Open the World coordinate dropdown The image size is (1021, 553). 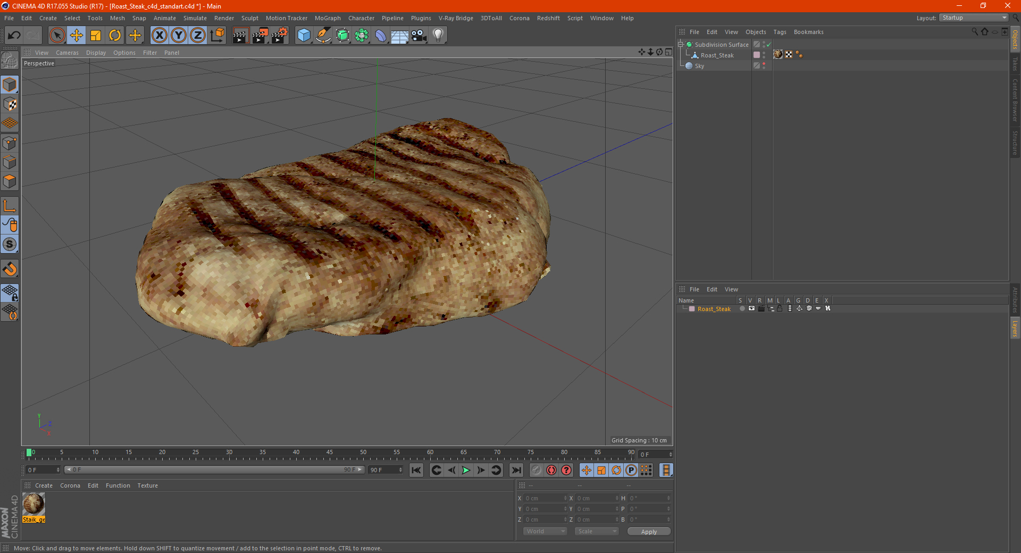[x=545, y=531]
